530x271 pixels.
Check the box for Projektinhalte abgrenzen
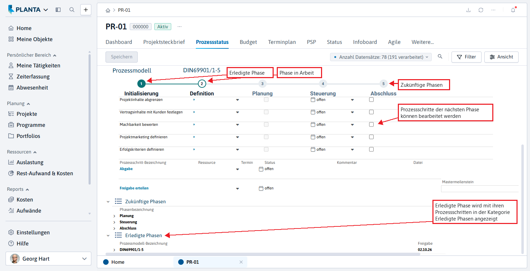pos(371,100)
